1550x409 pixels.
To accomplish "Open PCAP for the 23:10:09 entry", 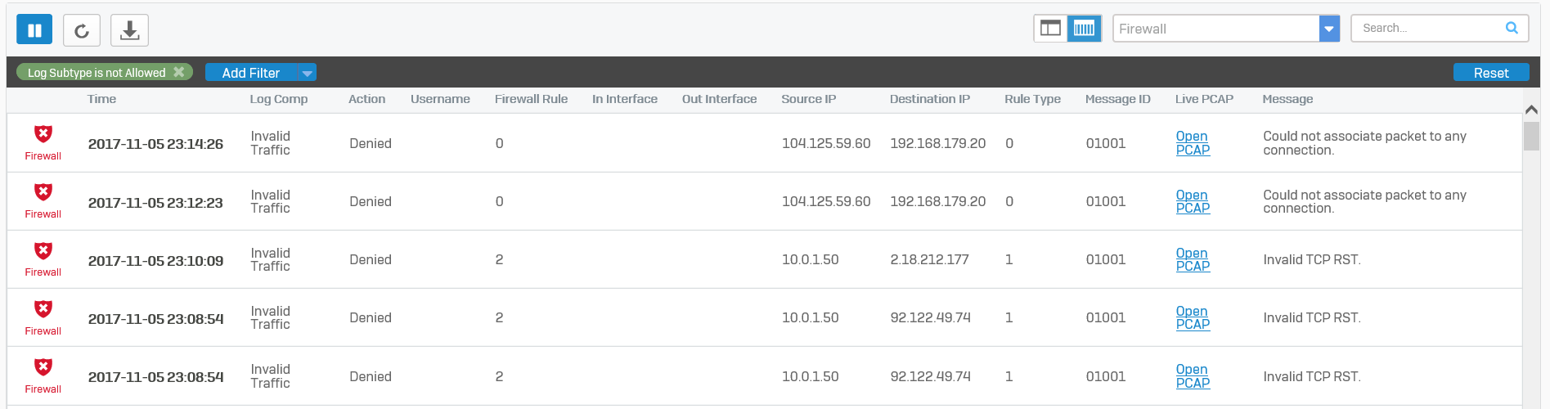I will point(1193,259).
